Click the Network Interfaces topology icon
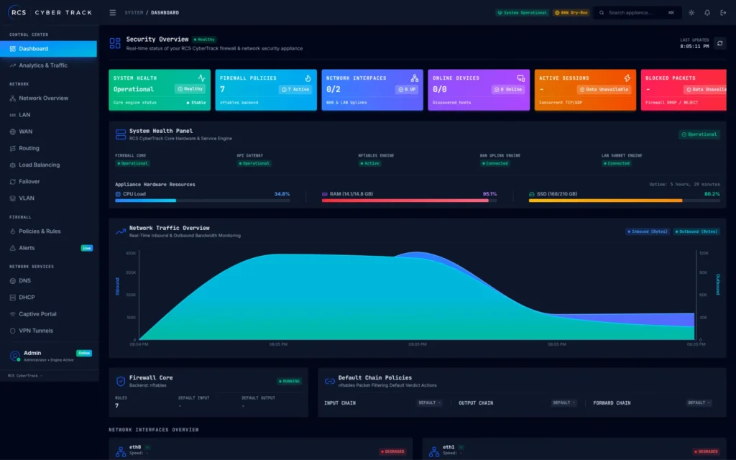 [x=415, y=78]
